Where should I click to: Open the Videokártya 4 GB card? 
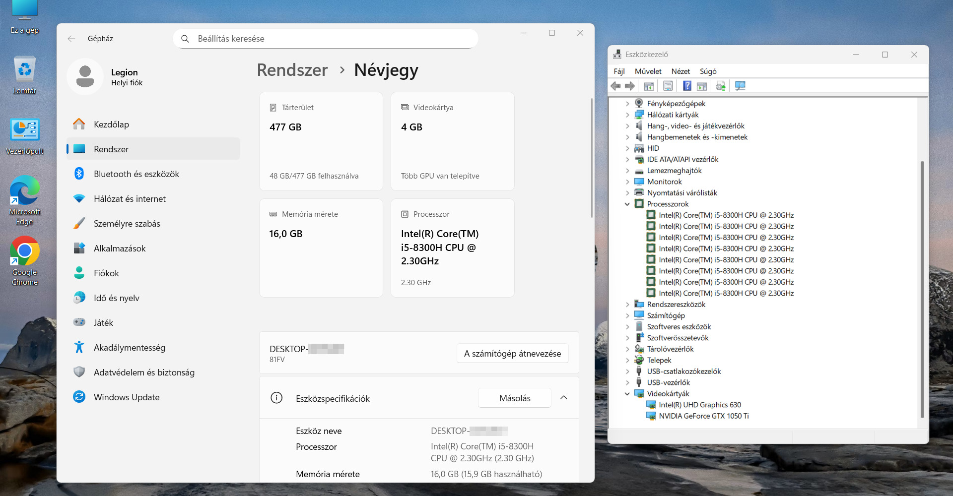[453, 141]
